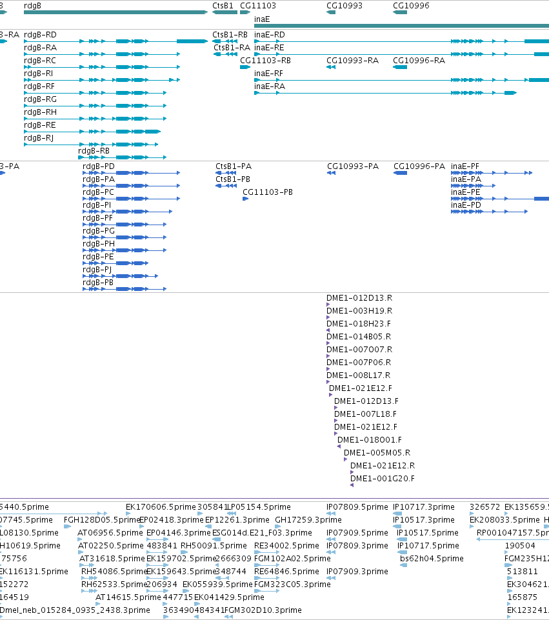Select the CtsB1 gene label

point(223,6)
